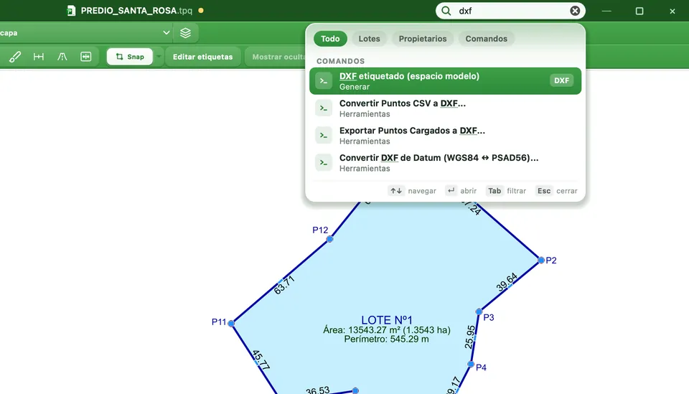Click the PREDIO_SANTA_ROSA file icon
689x394 pixels.
(x=71, y=11)
